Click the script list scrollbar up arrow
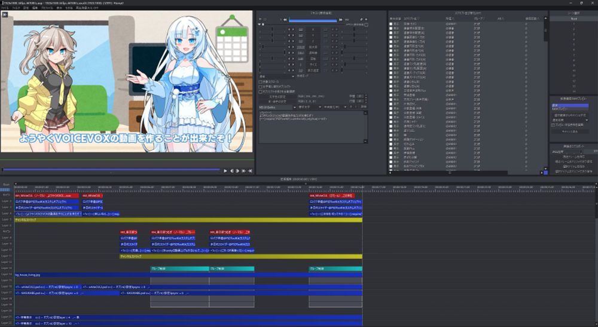Viewport: 598px width, 327px height. [546, 18]
